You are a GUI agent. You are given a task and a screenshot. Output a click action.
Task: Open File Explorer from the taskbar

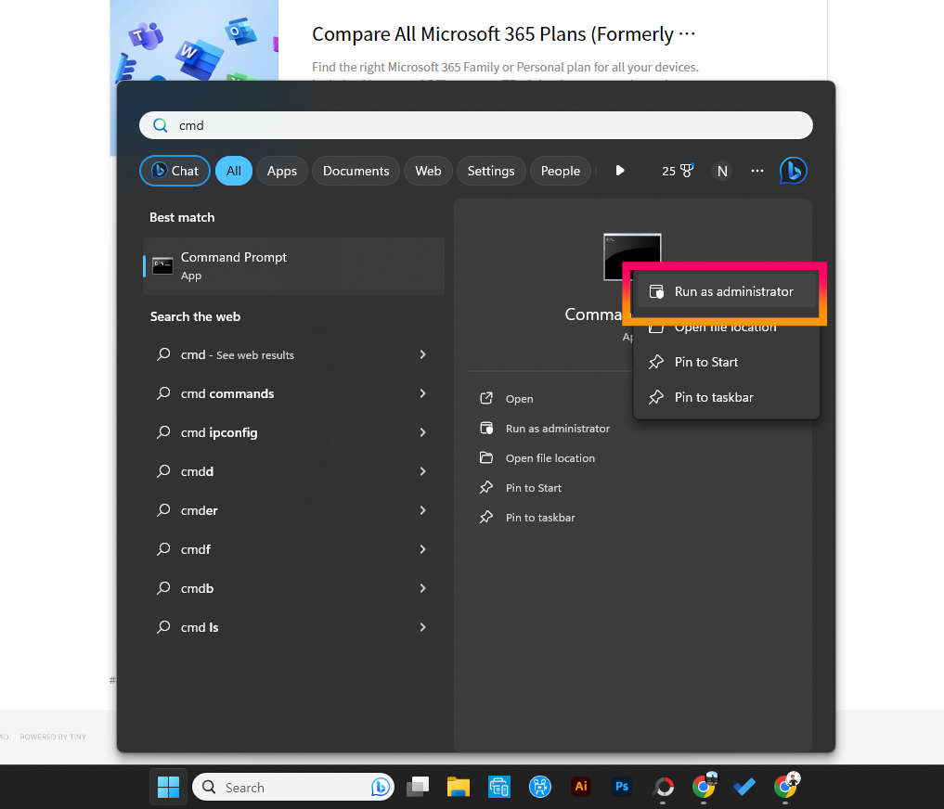(458, 786)
